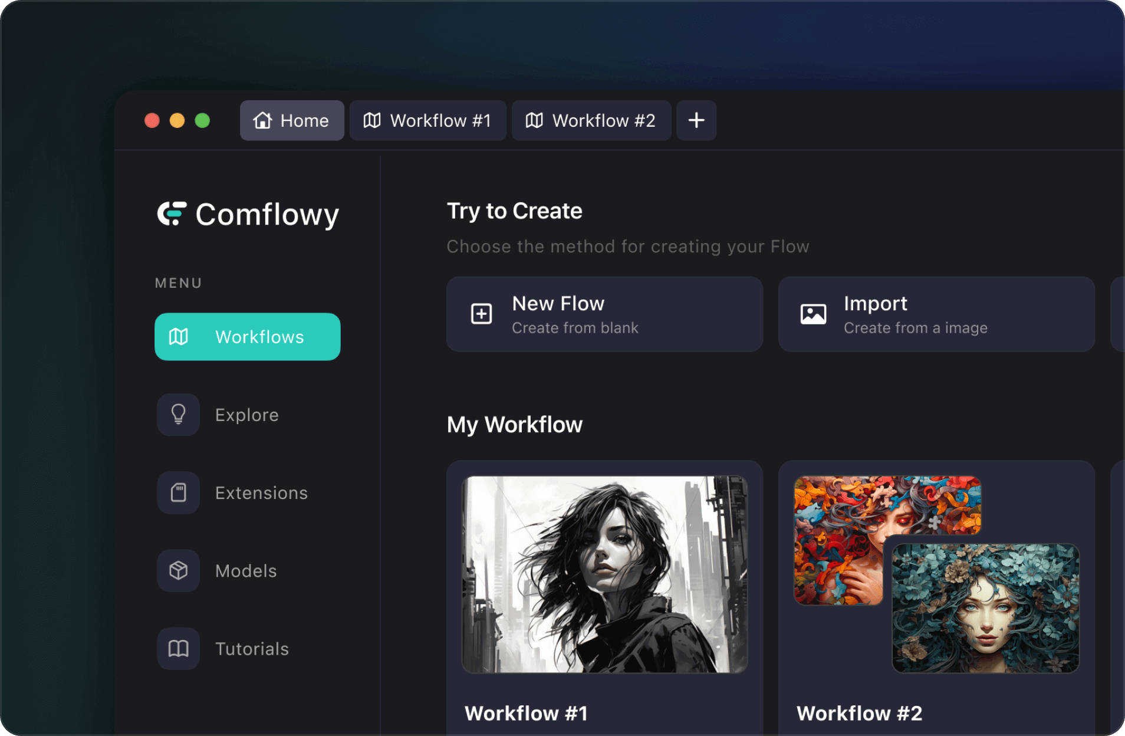This screenshot has height=736, width=1125.
Task: Close the window with red button
Action: tap(152, 120)
